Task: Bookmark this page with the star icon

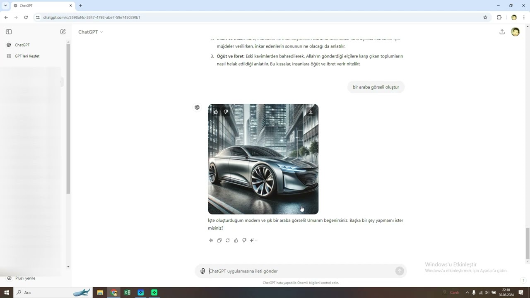Action: (x=485, y=17)
